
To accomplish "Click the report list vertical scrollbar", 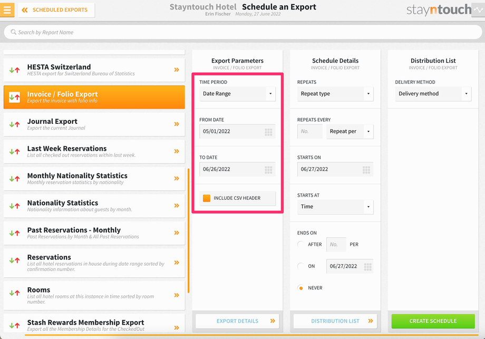I will click(188, 230).
